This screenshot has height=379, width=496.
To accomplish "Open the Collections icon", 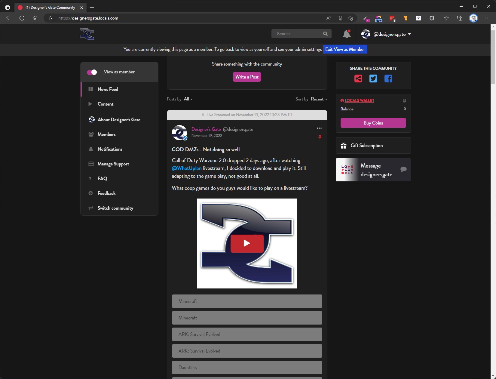I will click(x=460, y=18).
